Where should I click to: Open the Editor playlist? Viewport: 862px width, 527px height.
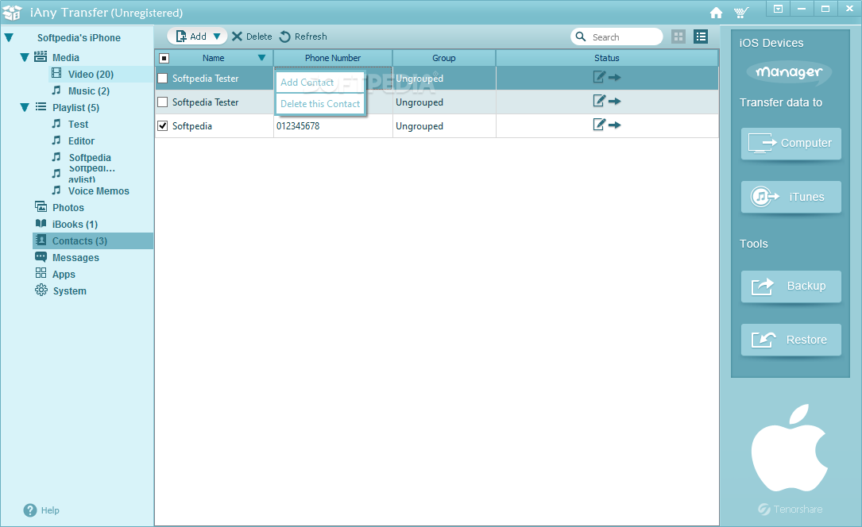tap(81, 141)
